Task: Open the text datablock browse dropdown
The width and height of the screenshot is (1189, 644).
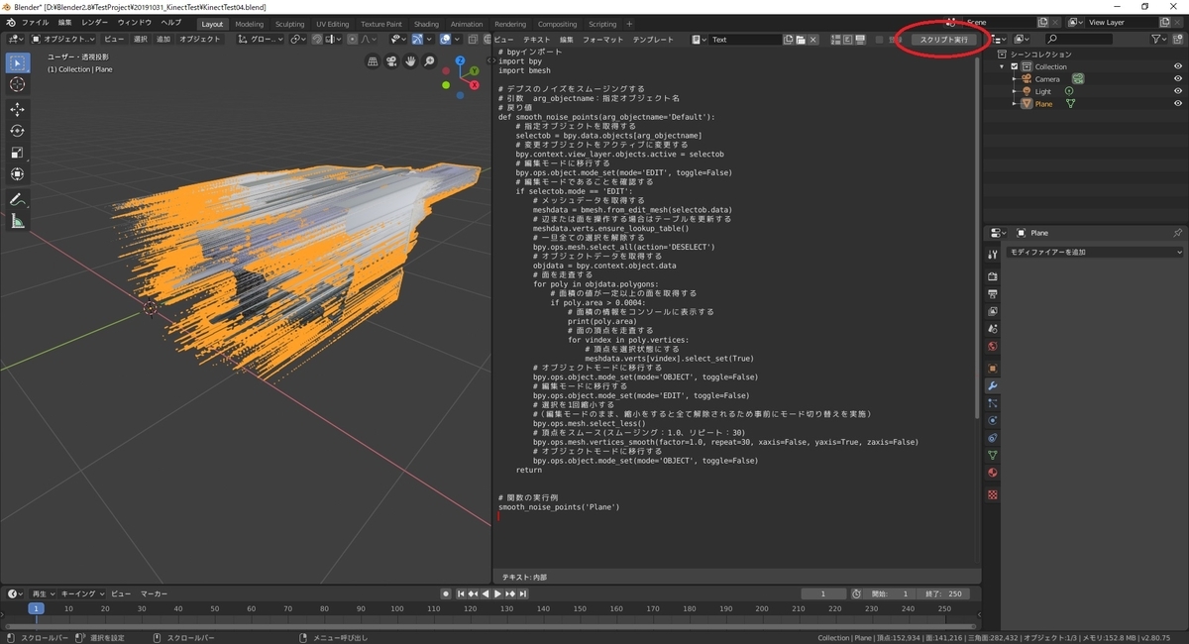Action: click(701, 40)
